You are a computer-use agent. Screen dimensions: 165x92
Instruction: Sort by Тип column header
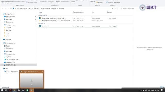pos(93,12)
